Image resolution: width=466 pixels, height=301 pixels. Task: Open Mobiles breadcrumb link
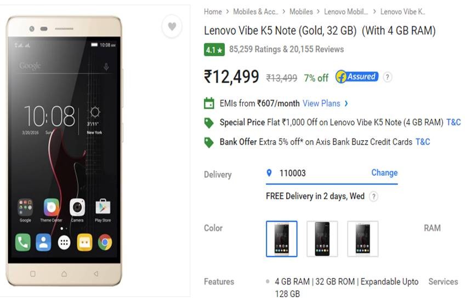pos(301,12)
